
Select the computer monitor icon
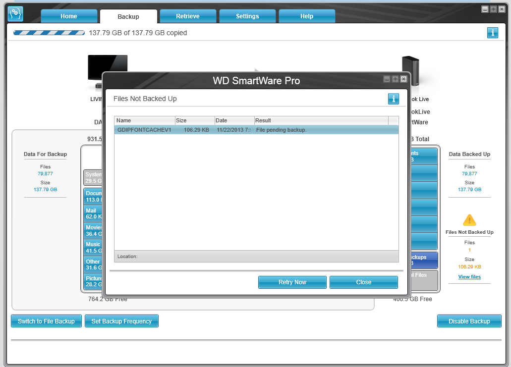click(x=108, y=72)
